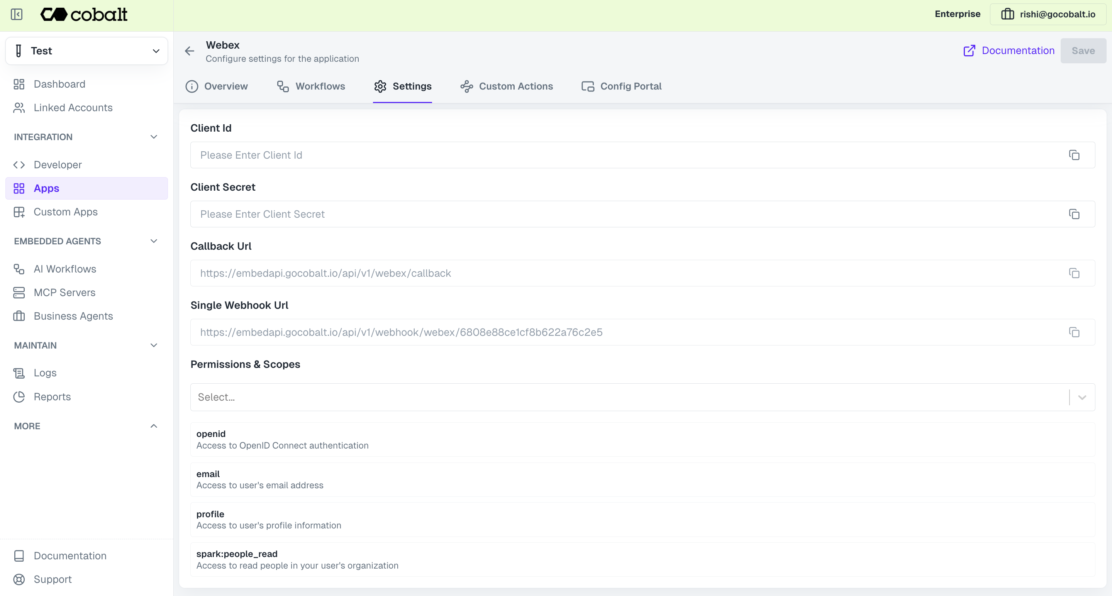Image resolution: width=1112 pixels, height=596 pixels.
Task: Copy the Client Secret field value
Action: coord(1074,215)
